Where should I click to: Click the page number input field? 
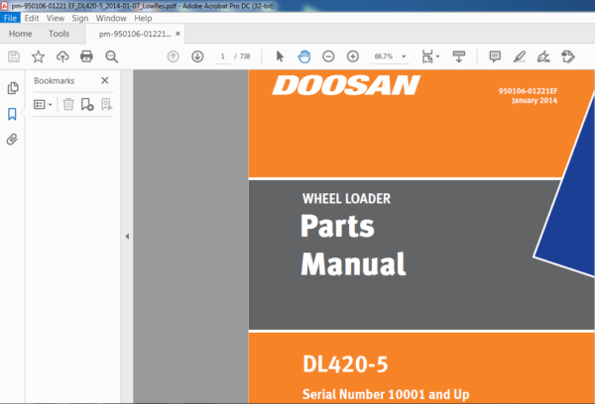223,56
